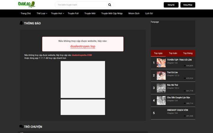Open Chapter 194 link
Viewport: 213px width, 133px height.
click(172, 113)
